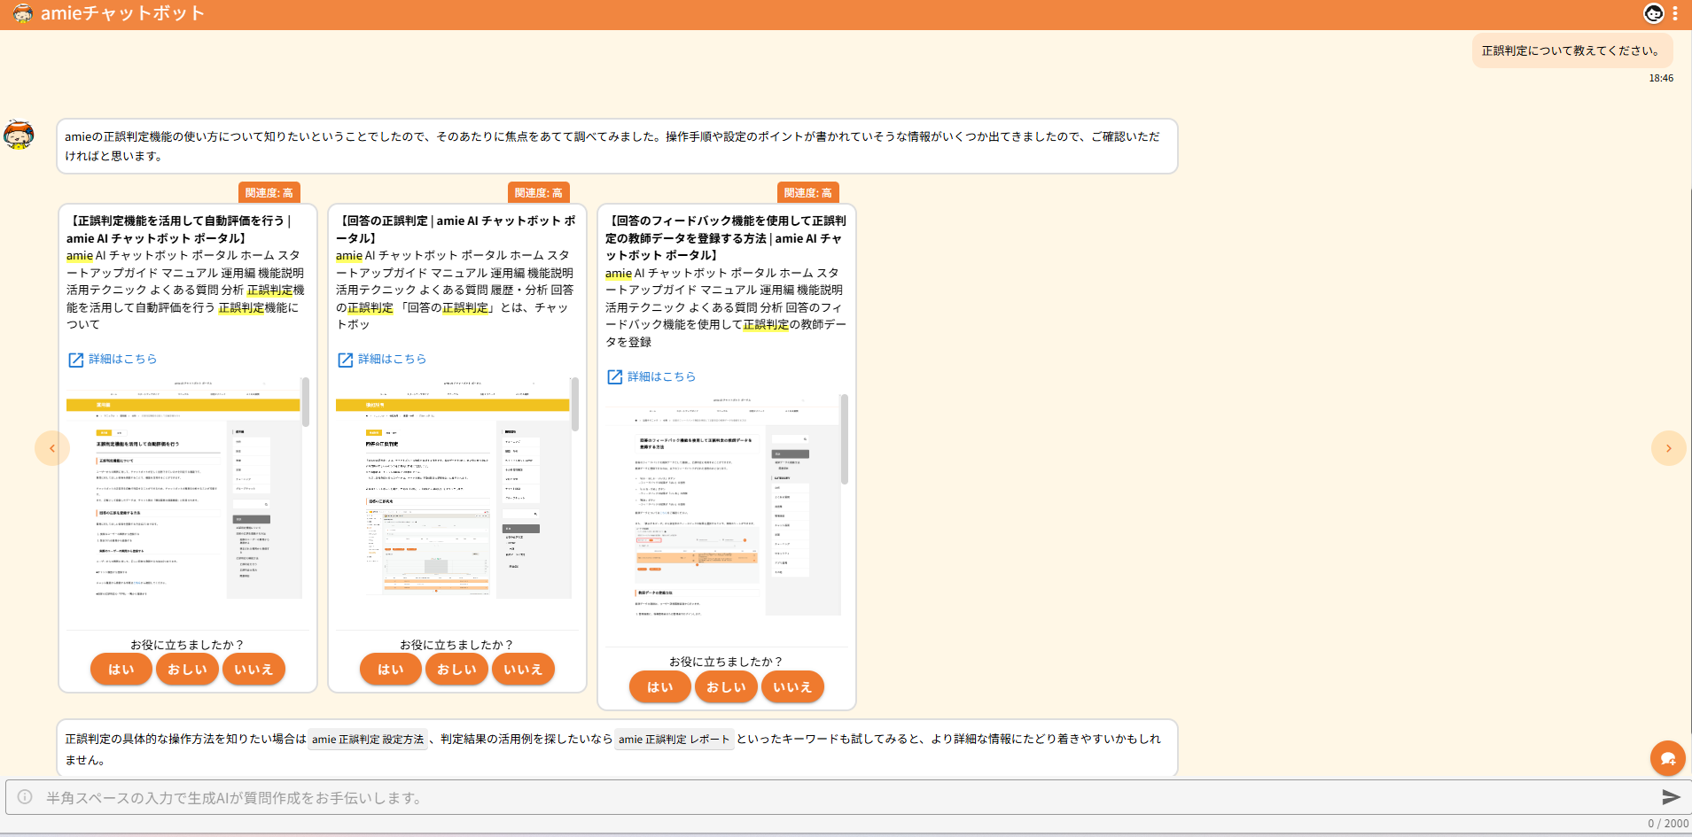Viewport: 1692px width, 837px height.
Task: Click the scrollbar in second card preview
Action: pos(575,405)
